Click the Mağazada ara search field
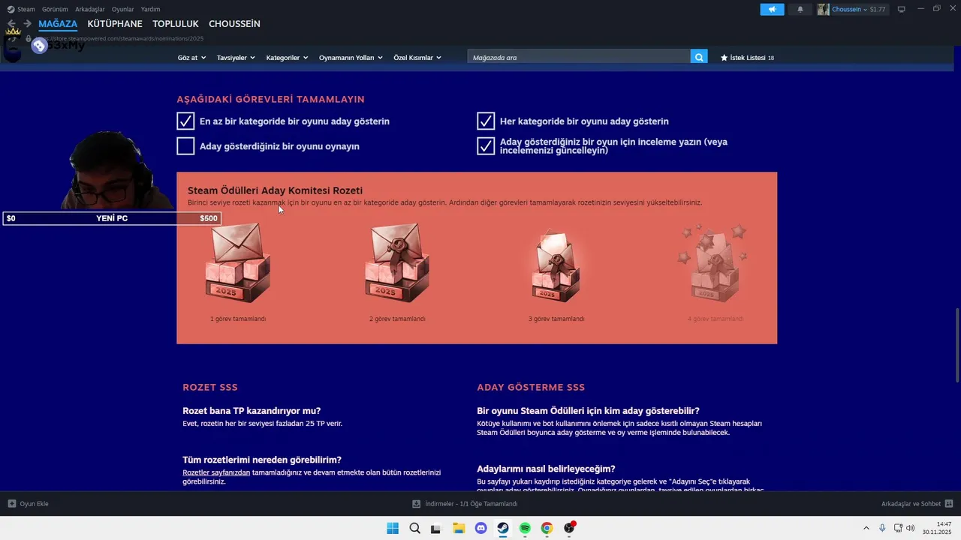The height and width of the screenshot is (540, 961). [x=579, y=57]
